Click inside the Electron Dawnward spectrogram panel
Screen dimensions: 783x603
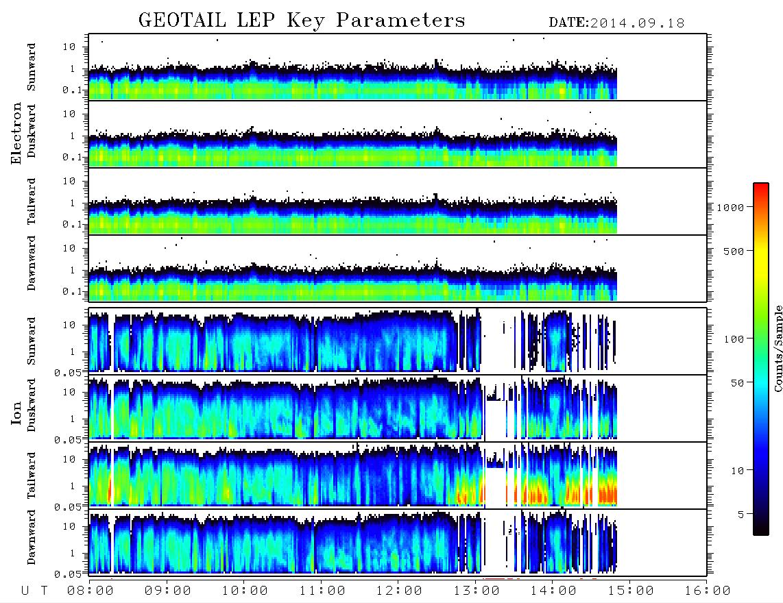[x=398, y=268]
